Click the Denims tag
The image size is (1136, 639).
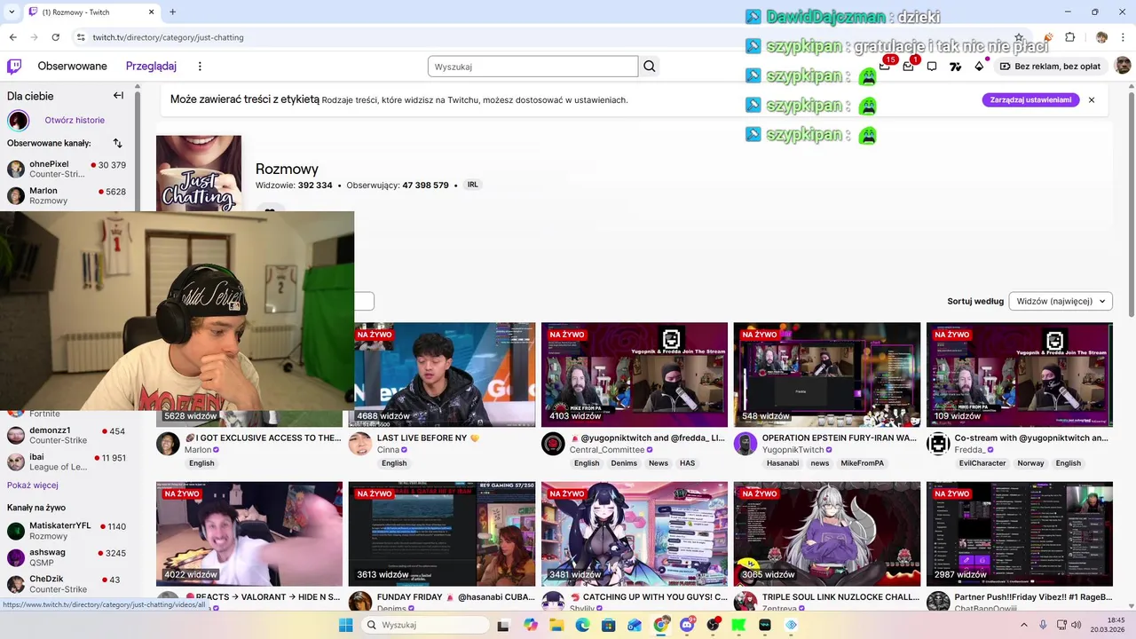[x=624, y=463]
